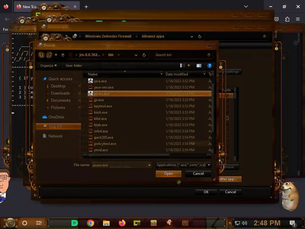Open the Applications file type dropdown
This screenshot has width=305, height=229.
point(183,165)
